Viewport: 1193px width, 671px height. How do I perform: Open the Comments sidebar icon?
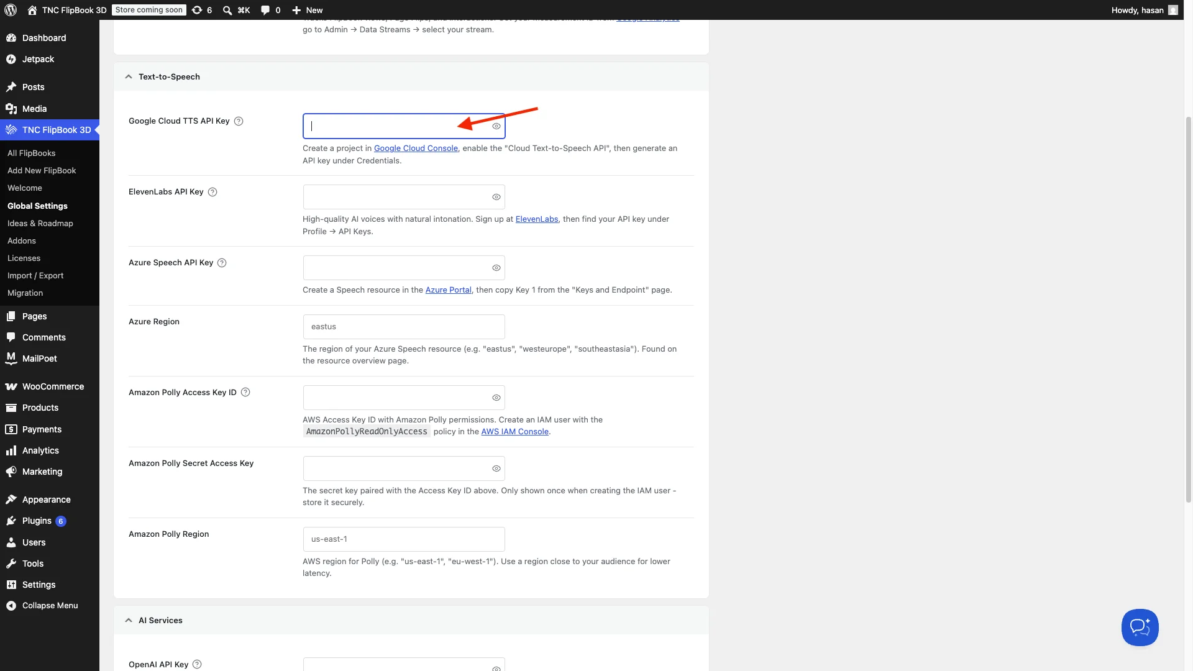(x=11, y=337)
